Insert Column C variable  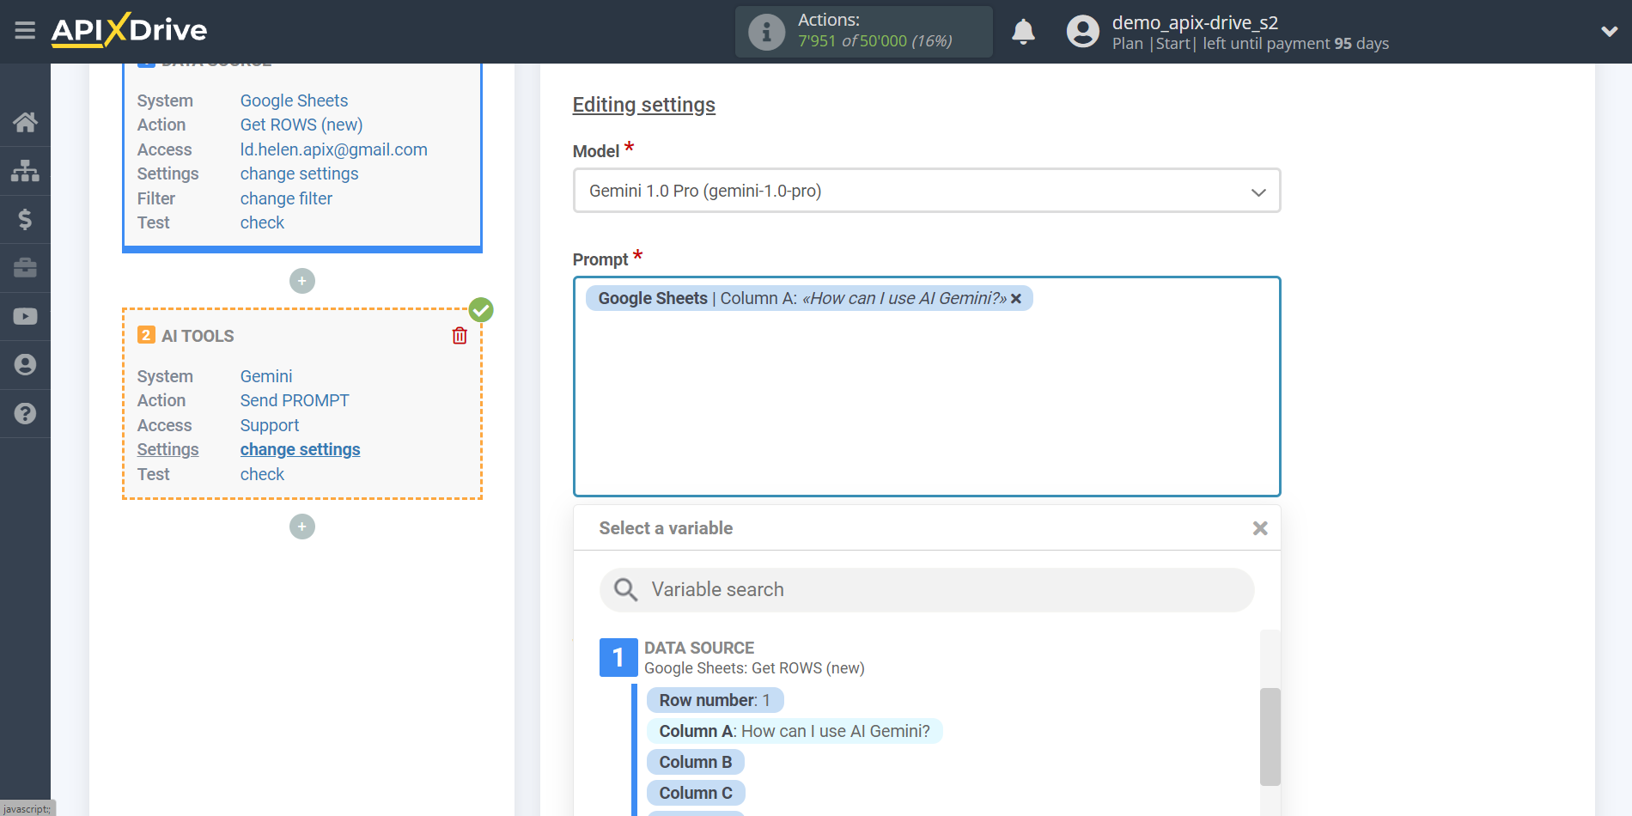pyautogui.click(x=696, y=793)
